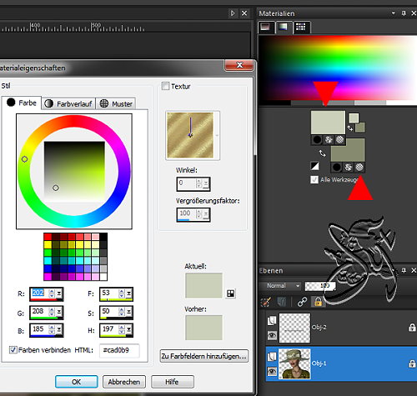
Task: Open the Materialien panel menu arrow
Action: (x=394, y=13)
